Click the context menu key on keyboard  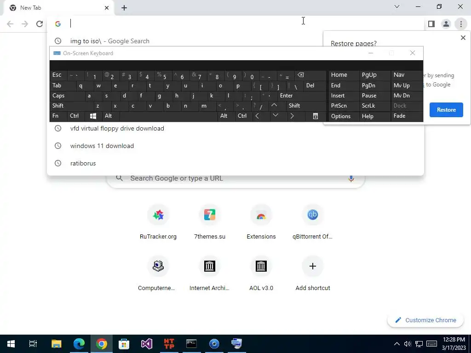(x=316, y=116)
